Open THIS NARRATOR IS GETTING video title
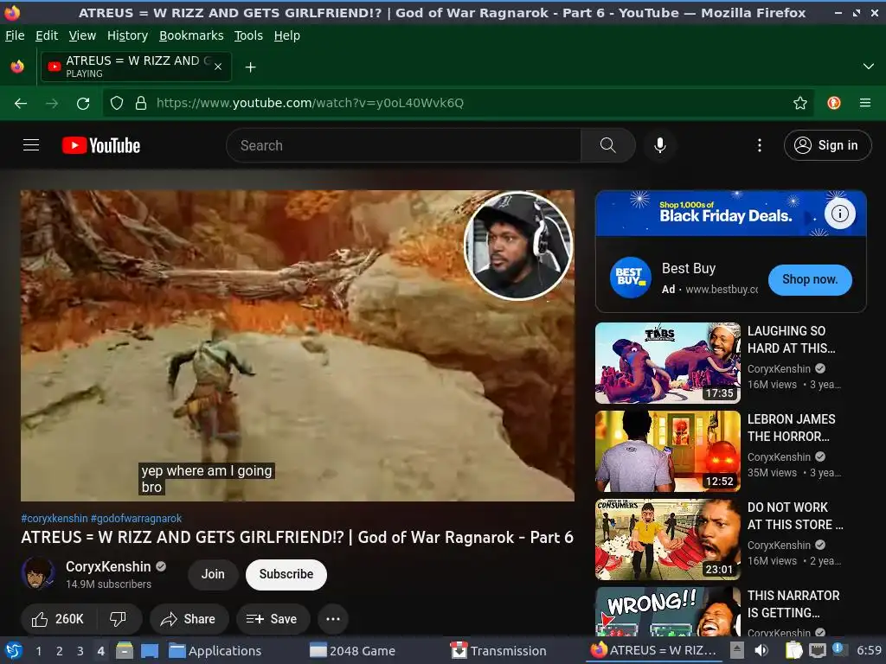Screen dimensions: 886x664 pyautogui.click(x=793, y=603)
